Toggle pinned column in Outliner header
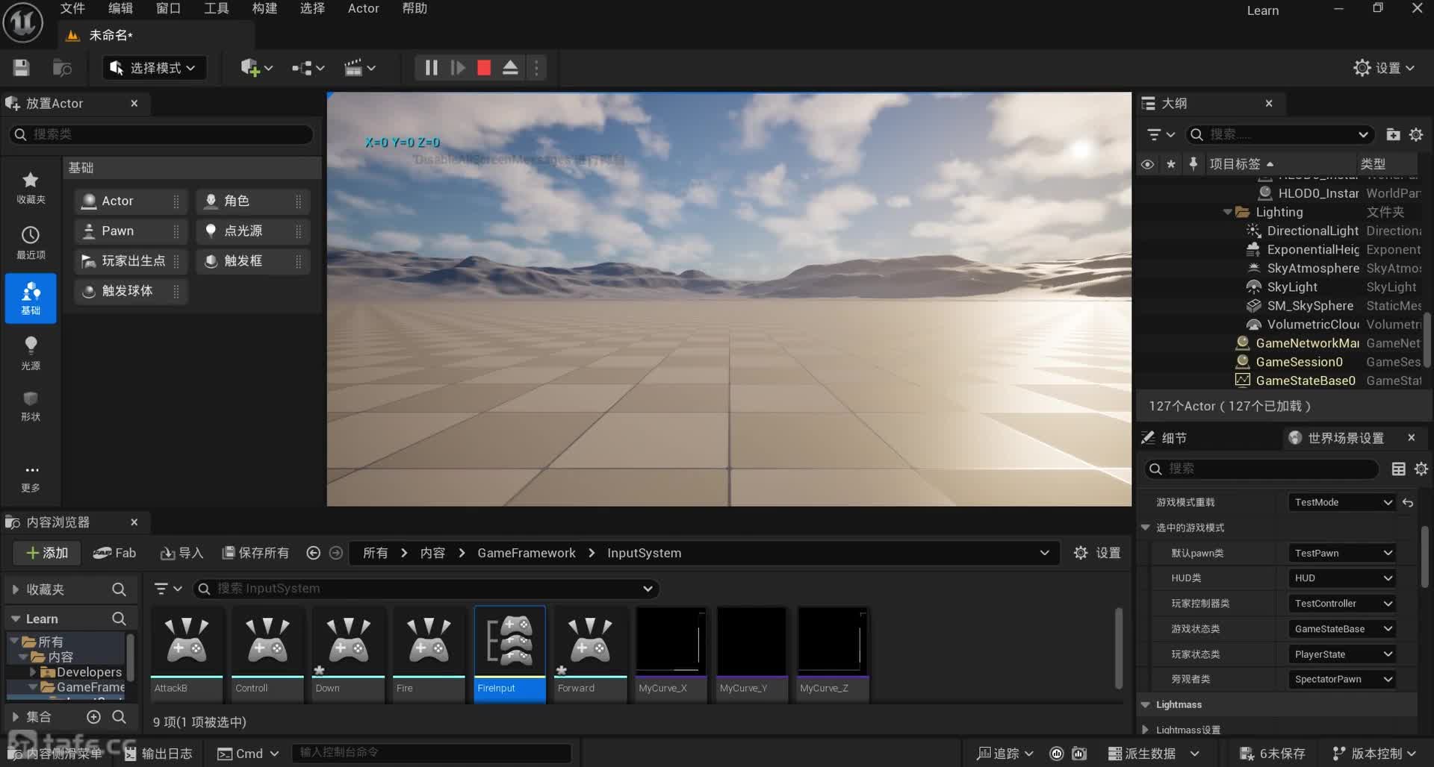1434x767 pixels. click(1194, 164)
